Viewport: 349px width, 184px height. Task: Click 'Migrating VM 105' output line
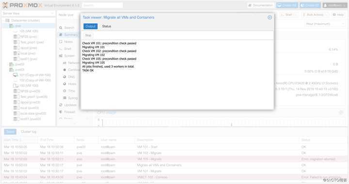[x=94, y=63]
